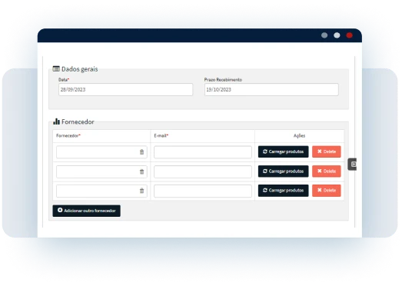Image resolution: width=402 pixels, height=286 pixels.
Task: Click the Fornecedor section chart icon
Action: (56, 121)
